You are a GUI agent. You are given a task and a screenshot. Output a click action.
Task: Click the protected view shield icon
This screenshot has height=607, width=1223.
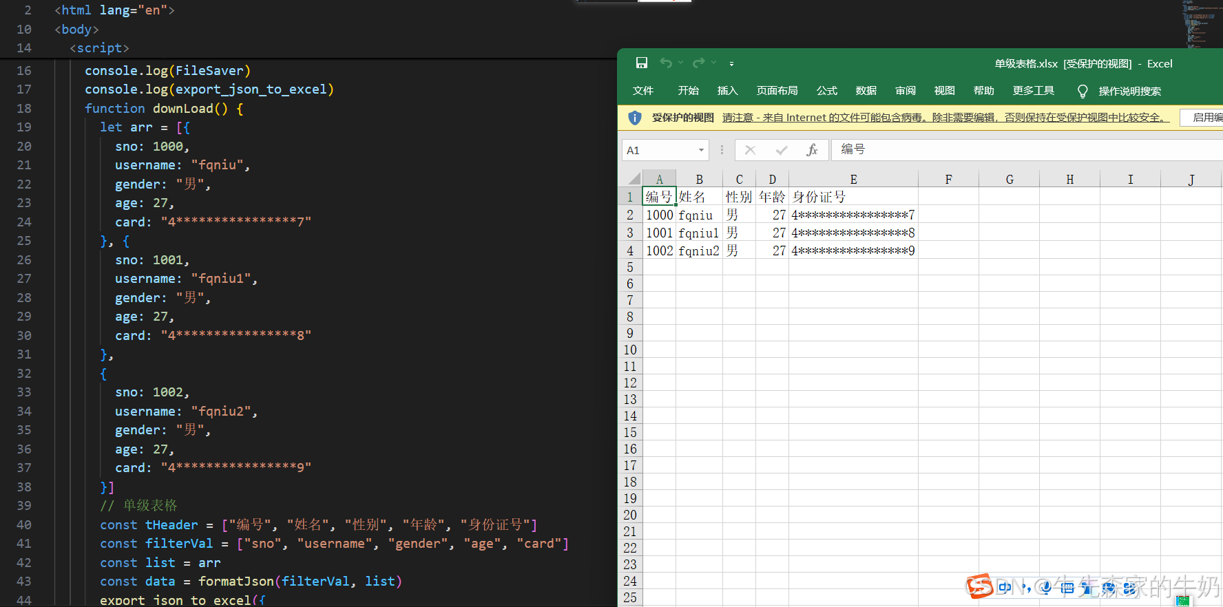(635, 118)
